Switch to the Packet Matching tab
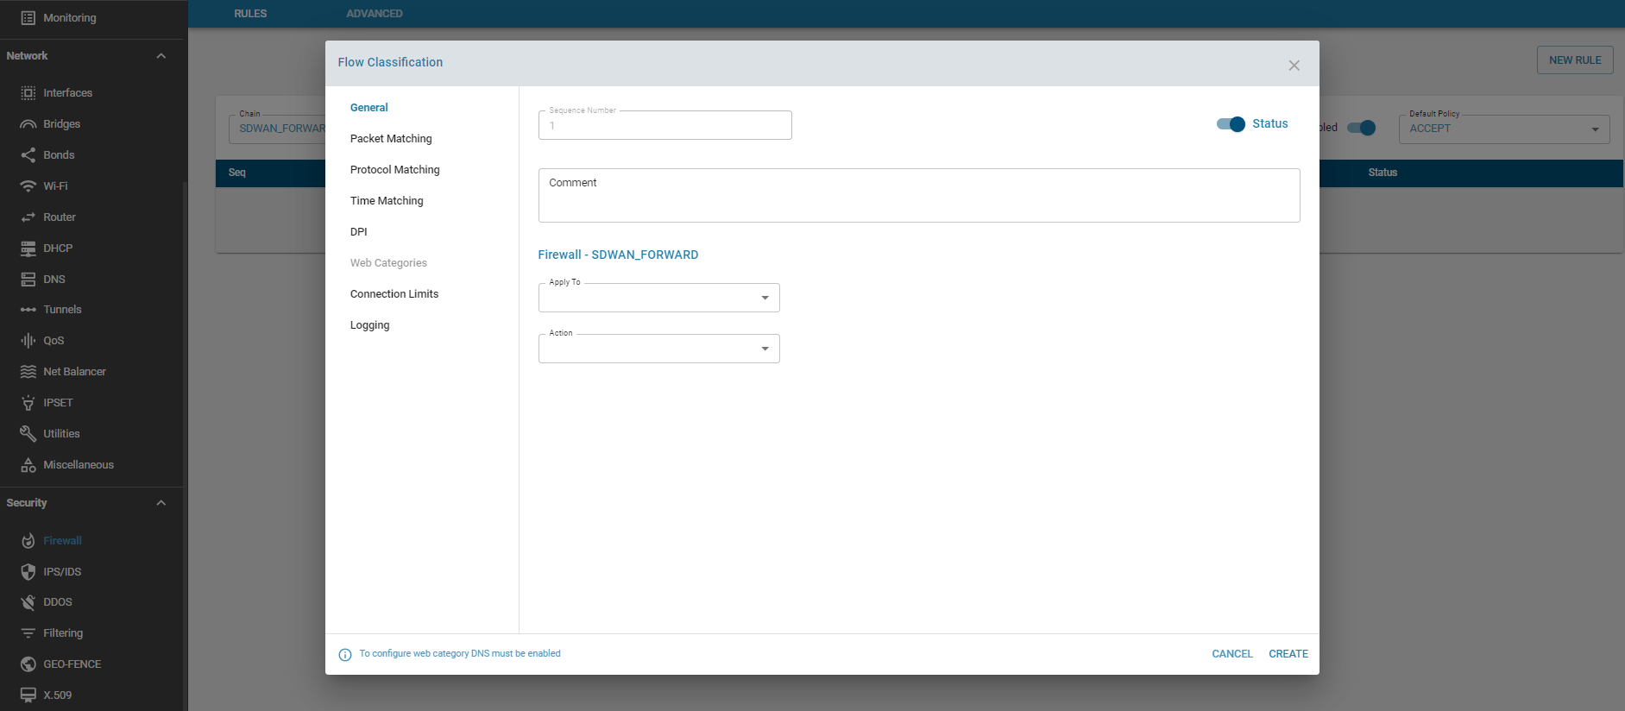This screenshot has height=711, width=1625. point(391,139)
